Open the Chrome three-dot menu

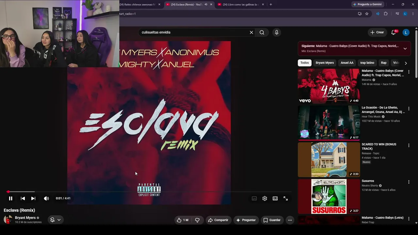pyautogui.click(x=413, y=14)
